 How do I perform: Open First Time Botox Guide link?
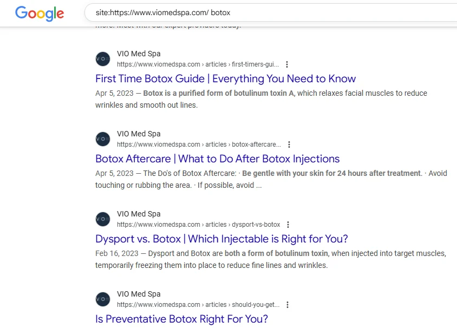pyautogui.click(x=225, y=78)
